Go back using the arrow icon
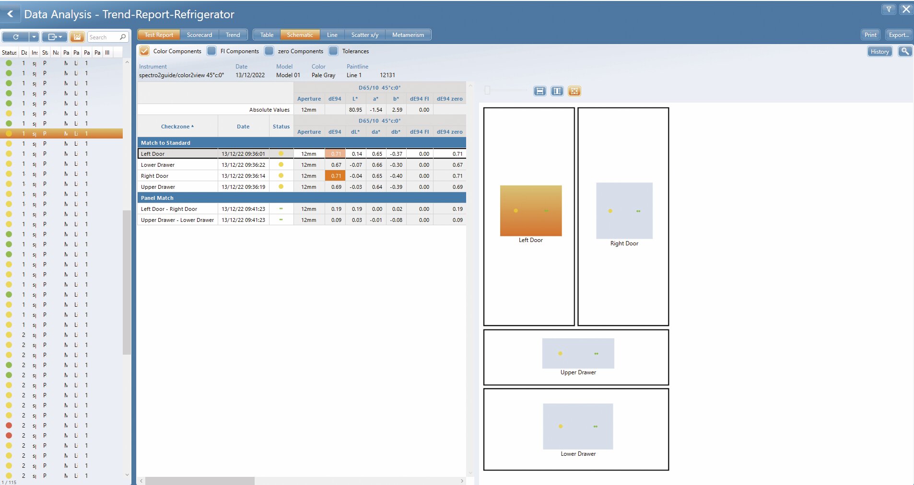Screen dimensions: 914x485 (x=10, y=14)
